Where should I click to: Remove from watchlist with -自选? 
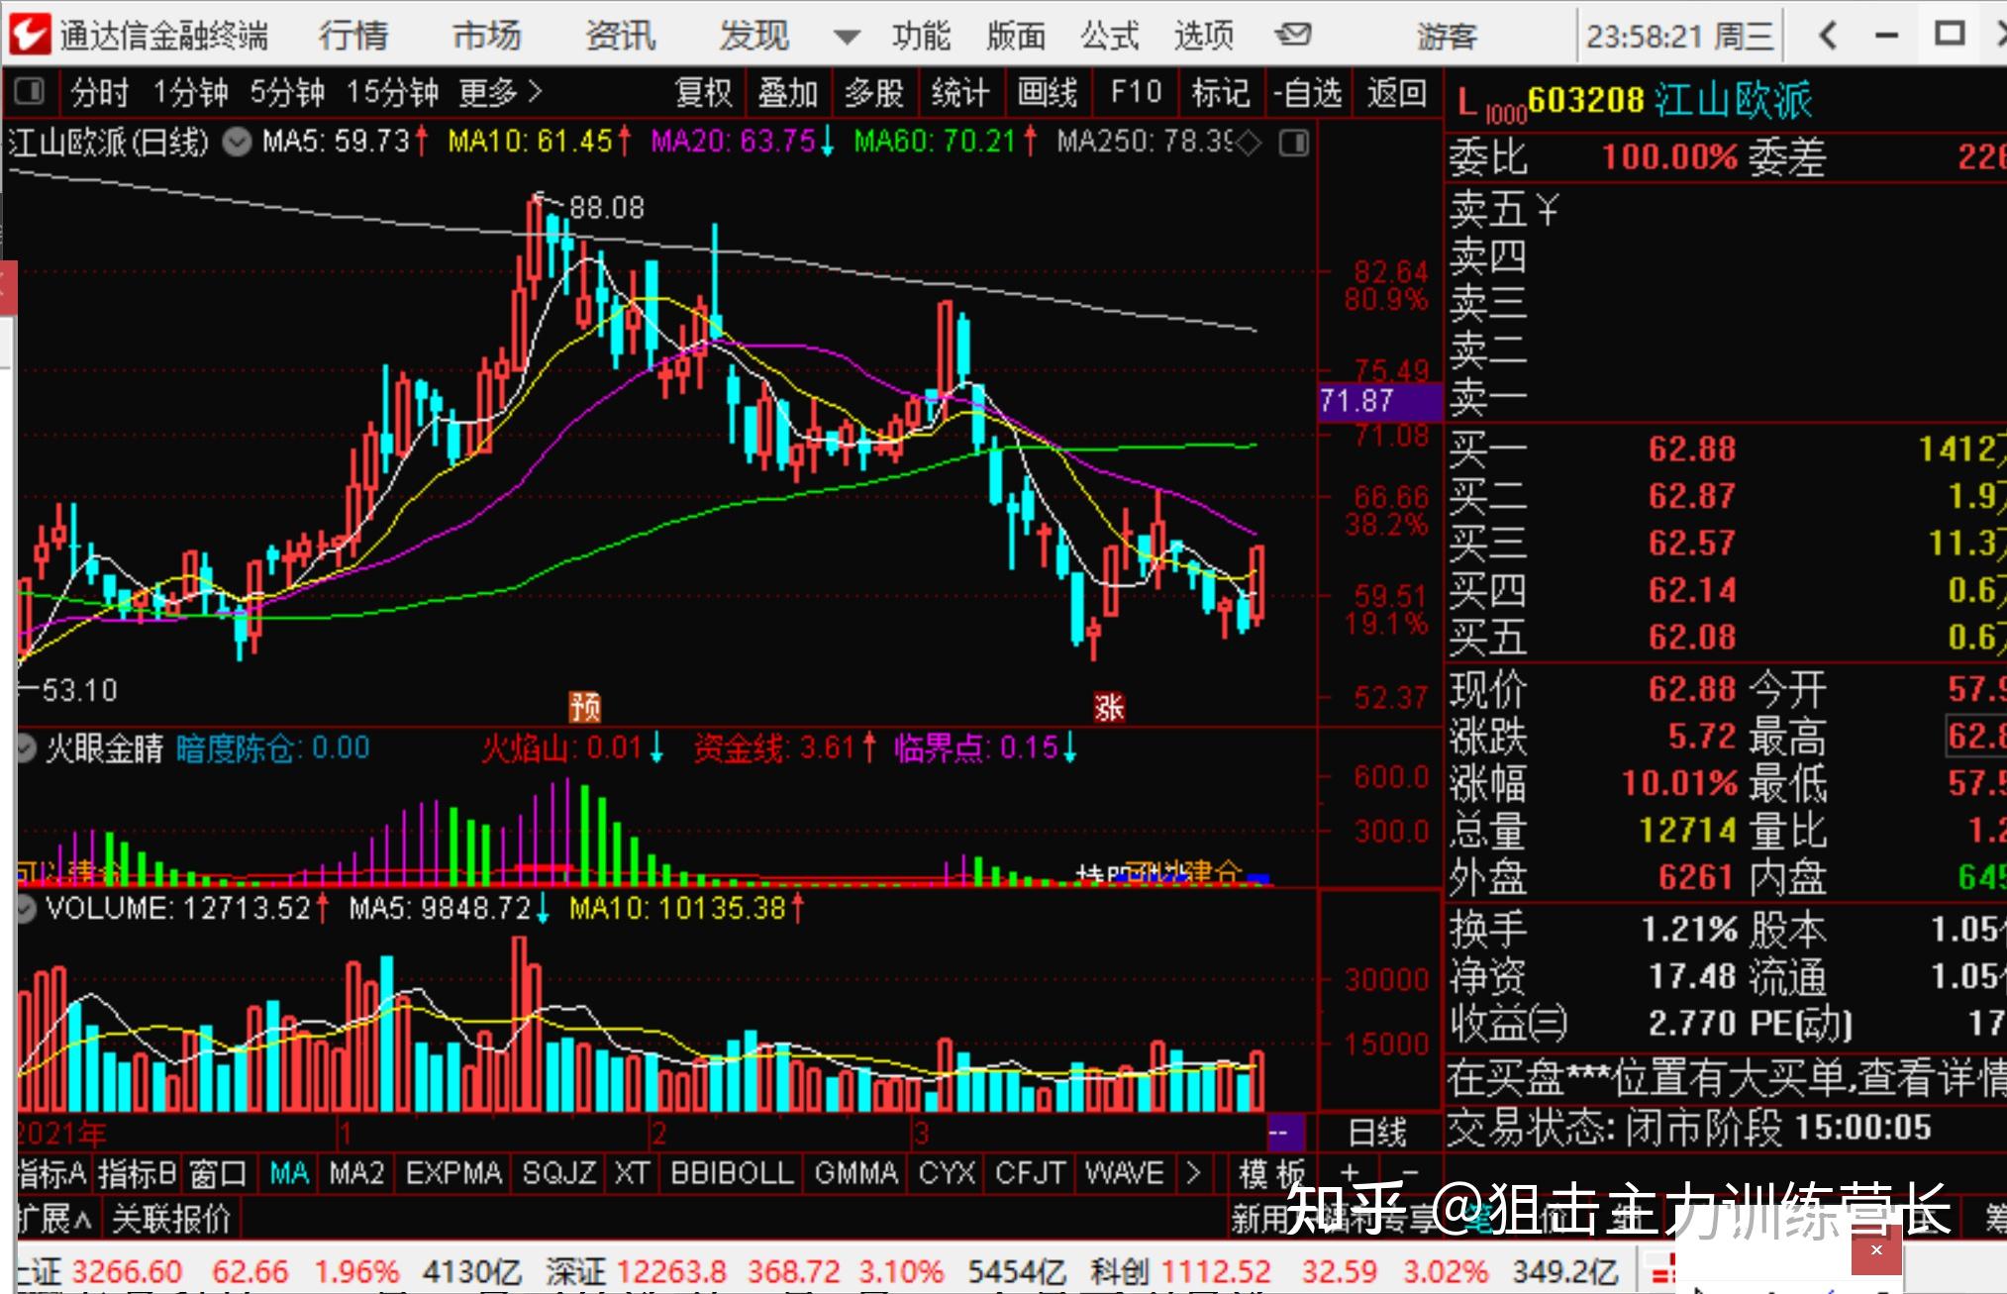1307,93
